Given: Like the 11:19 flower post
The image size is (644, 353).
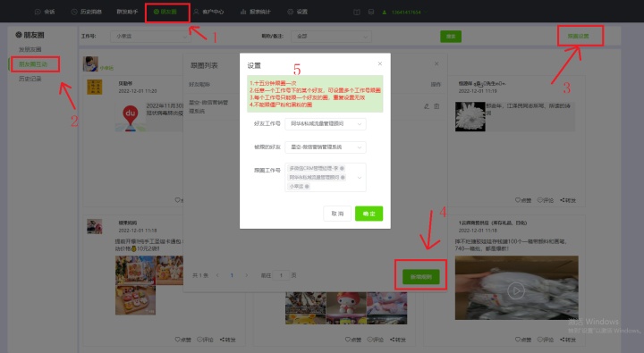Looking at the screenshot, I should [x=523, y=200].
